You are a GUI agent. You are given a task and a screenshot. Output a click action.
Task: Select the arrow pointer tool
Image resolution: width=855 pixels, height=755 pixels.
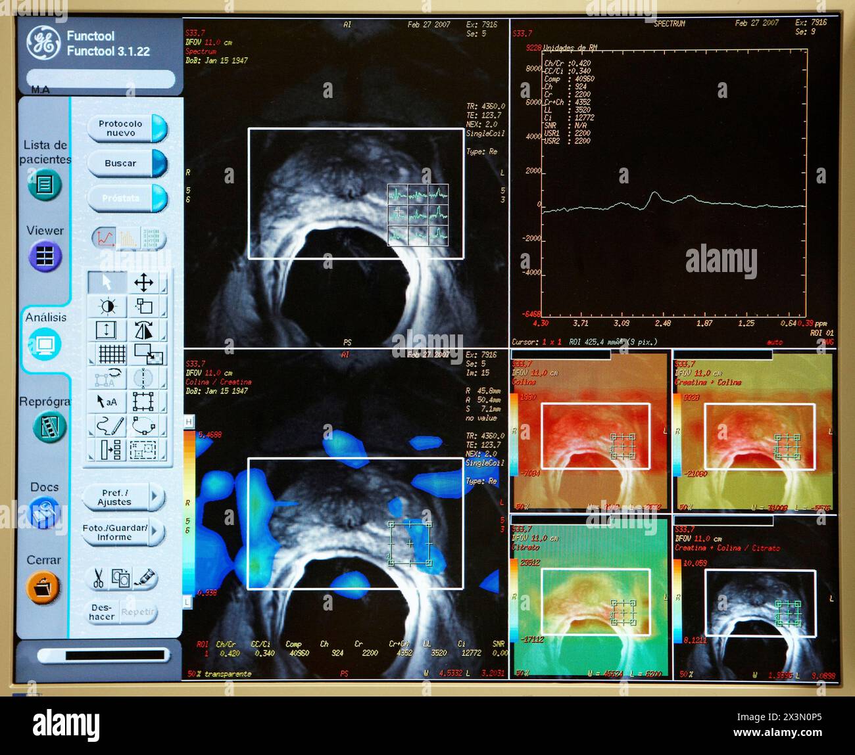[107, 283]
